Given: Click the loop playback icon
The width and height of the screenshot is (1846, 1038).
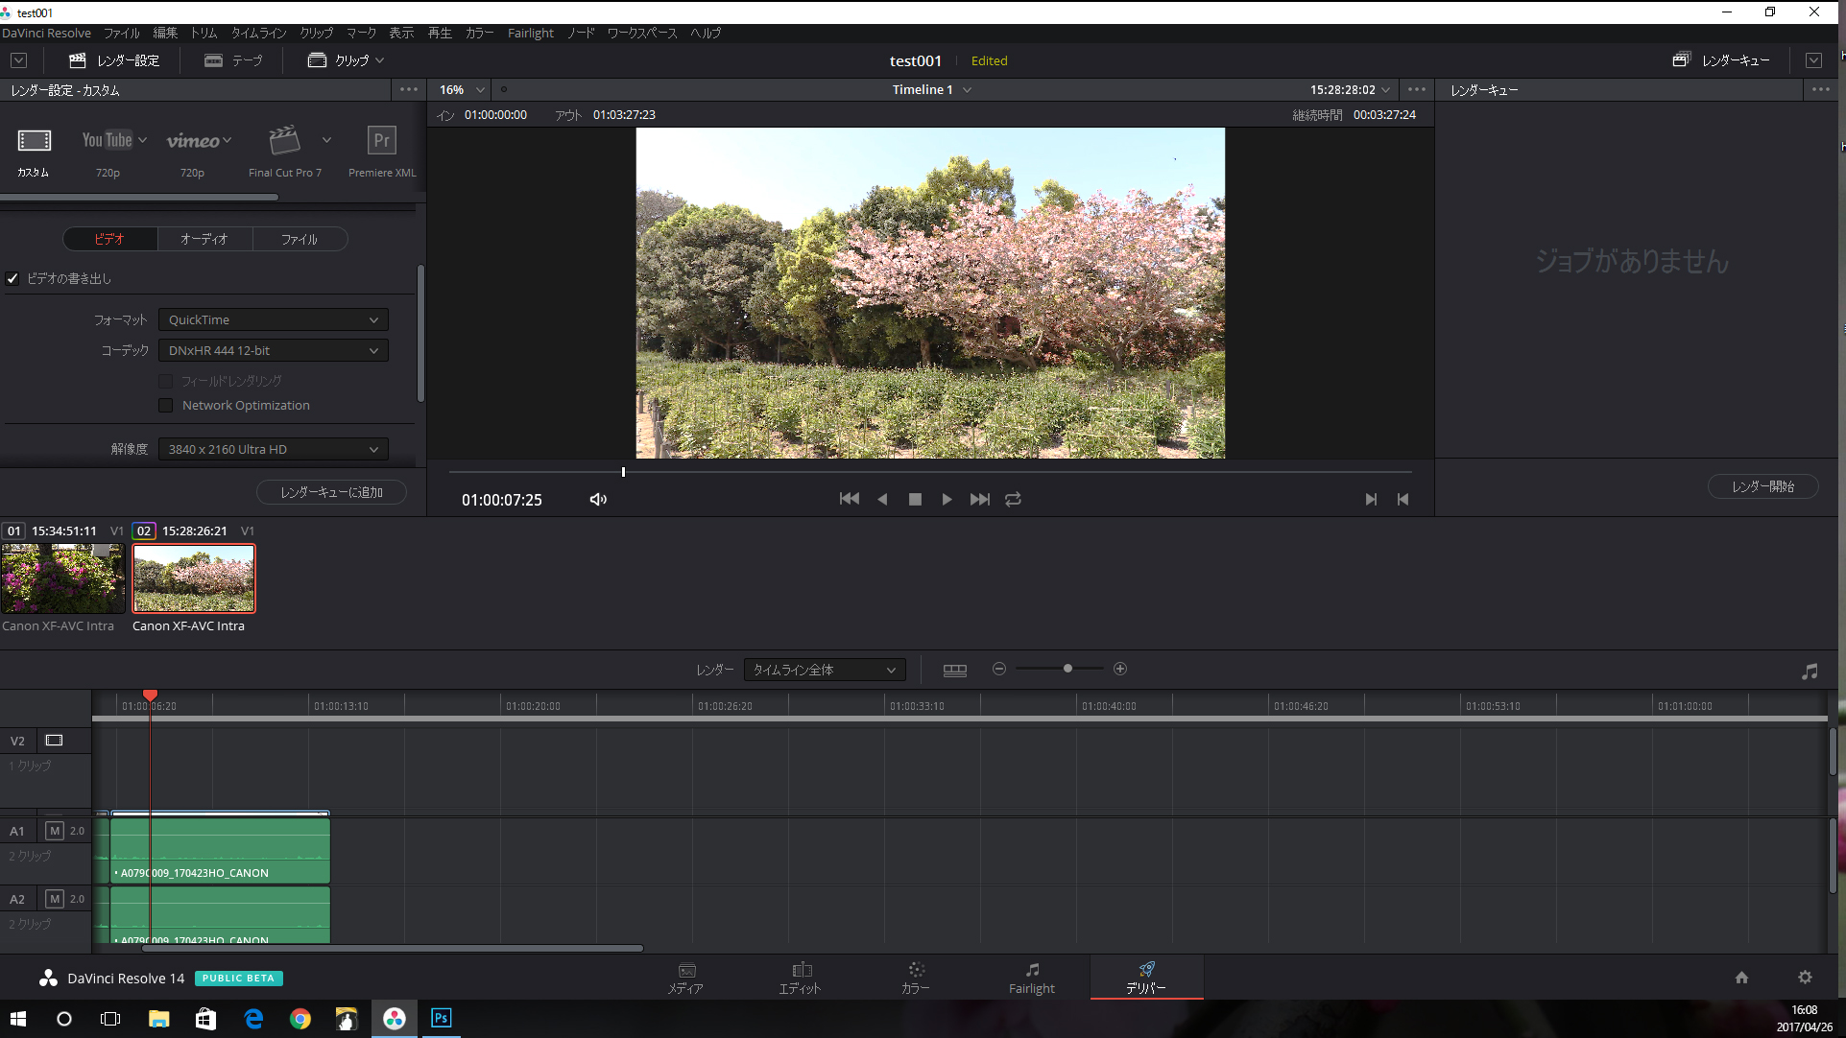Looking at the screenshot, I should coord(1013,499).
